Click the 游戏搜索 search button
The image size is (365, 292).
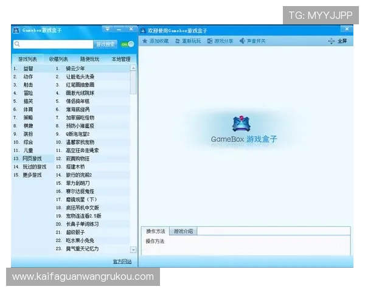105,44
